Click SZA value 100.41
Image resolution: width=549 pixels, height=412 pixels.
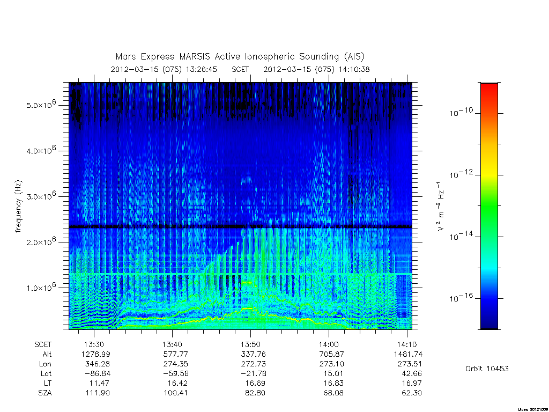tap(176, 393)
